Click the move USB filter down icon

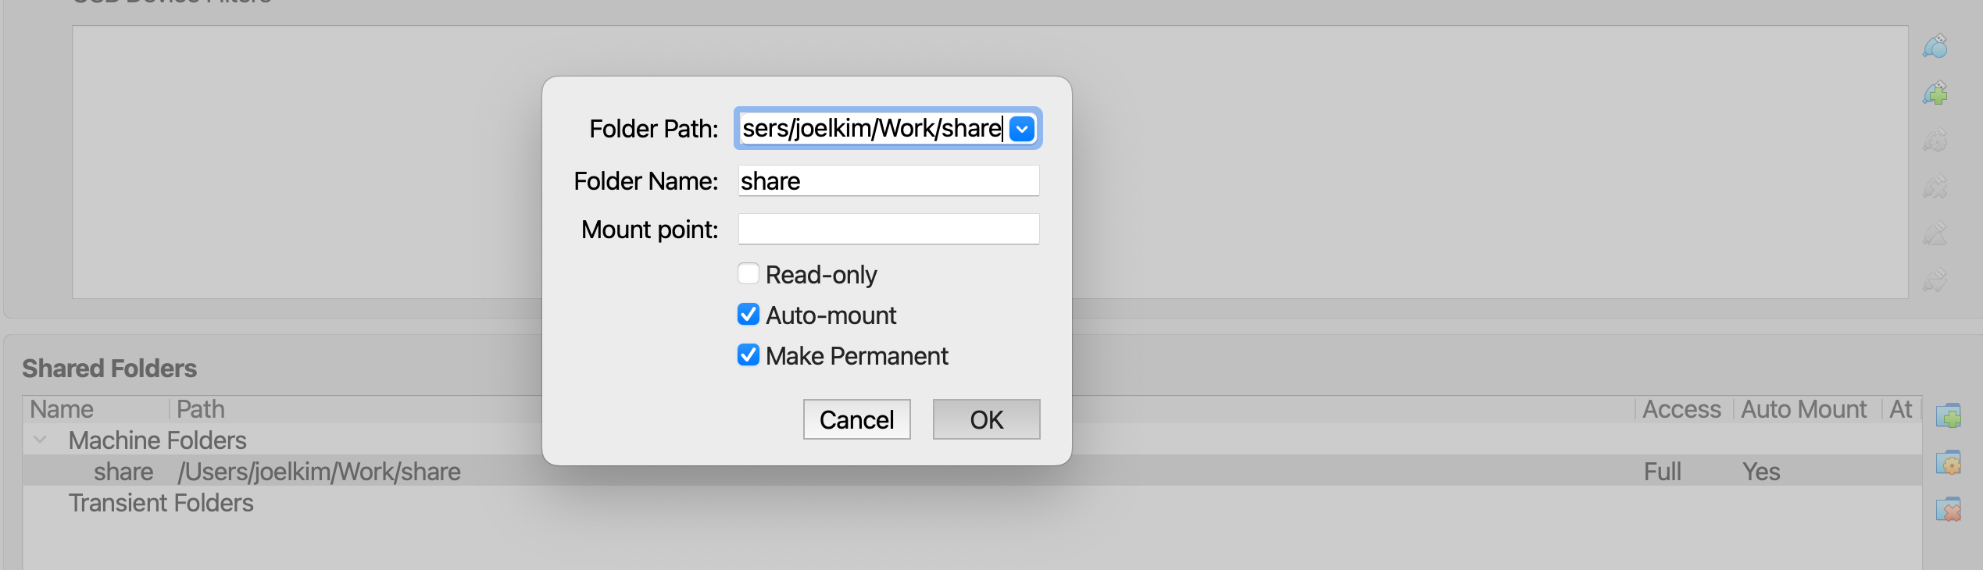pyautogui.click(x=1935, y=280)
